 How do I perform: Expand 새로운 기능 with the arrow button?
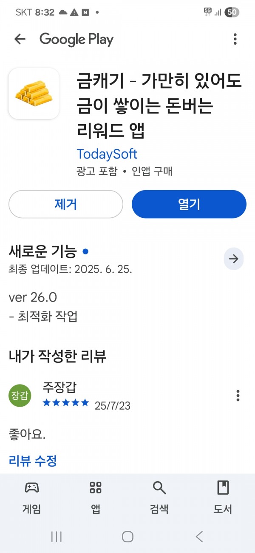tap(234, 259)
